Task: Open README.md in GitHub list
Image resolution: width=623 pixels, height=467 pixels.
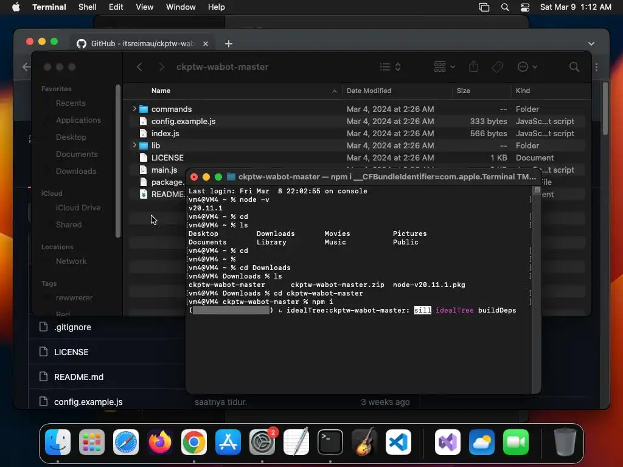Action: coord(78,377)
